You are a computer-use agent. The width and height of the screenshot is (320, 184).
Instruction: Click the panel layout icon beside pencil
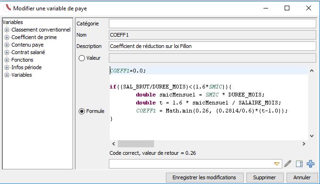point(299,164)
